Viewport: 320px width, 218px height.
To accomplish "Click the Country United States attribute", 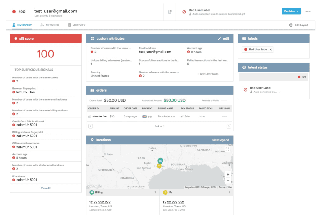I will tap(100, 74).
